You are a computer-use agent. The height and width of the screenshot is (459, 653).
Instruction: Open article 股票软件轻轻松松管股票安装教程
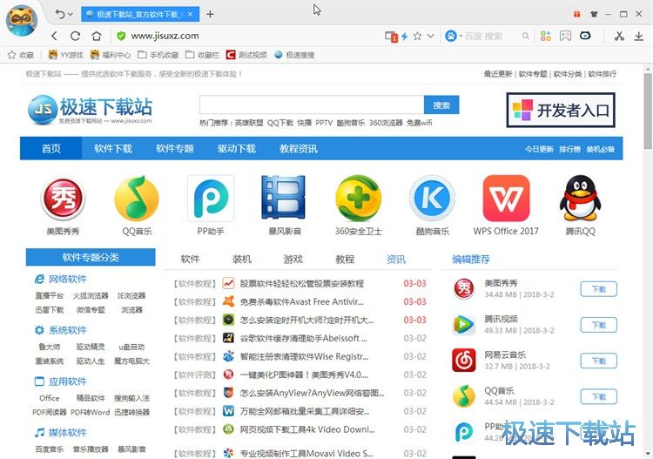302,284
